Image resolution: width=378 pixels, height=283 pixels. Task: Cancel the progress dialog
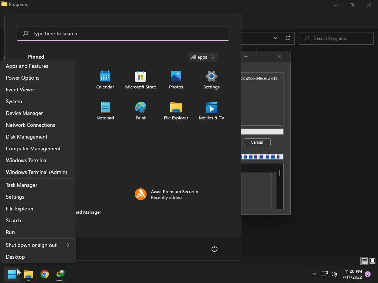click(x=257, y=142)
